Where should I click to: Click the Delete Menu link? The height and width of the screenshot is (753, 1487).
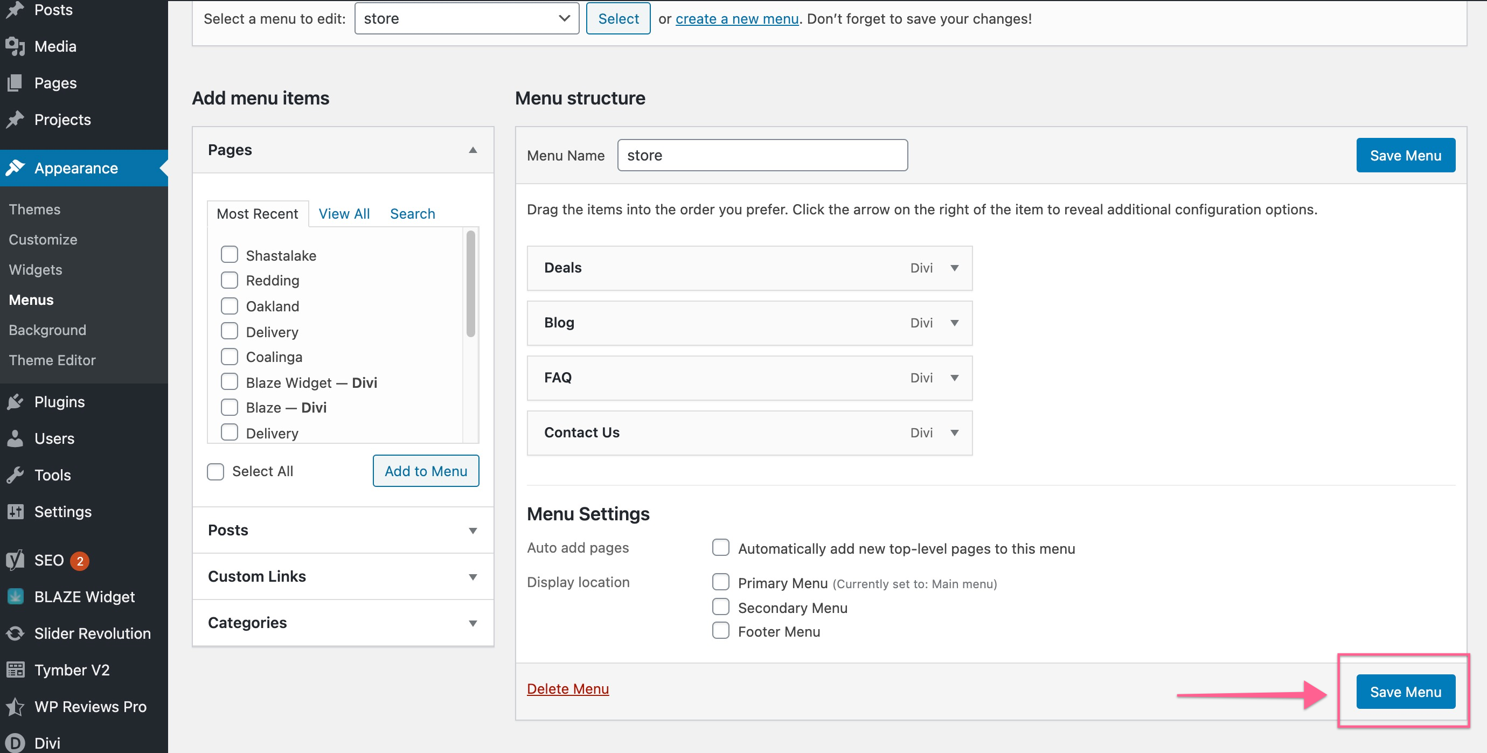tap(567, 689)
